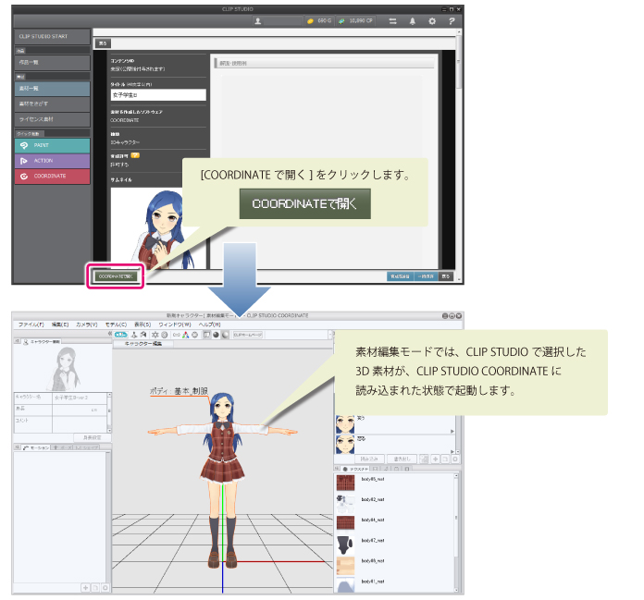Click the dark 戻る button in footer

pyautogui.click(x=446, y=276)
